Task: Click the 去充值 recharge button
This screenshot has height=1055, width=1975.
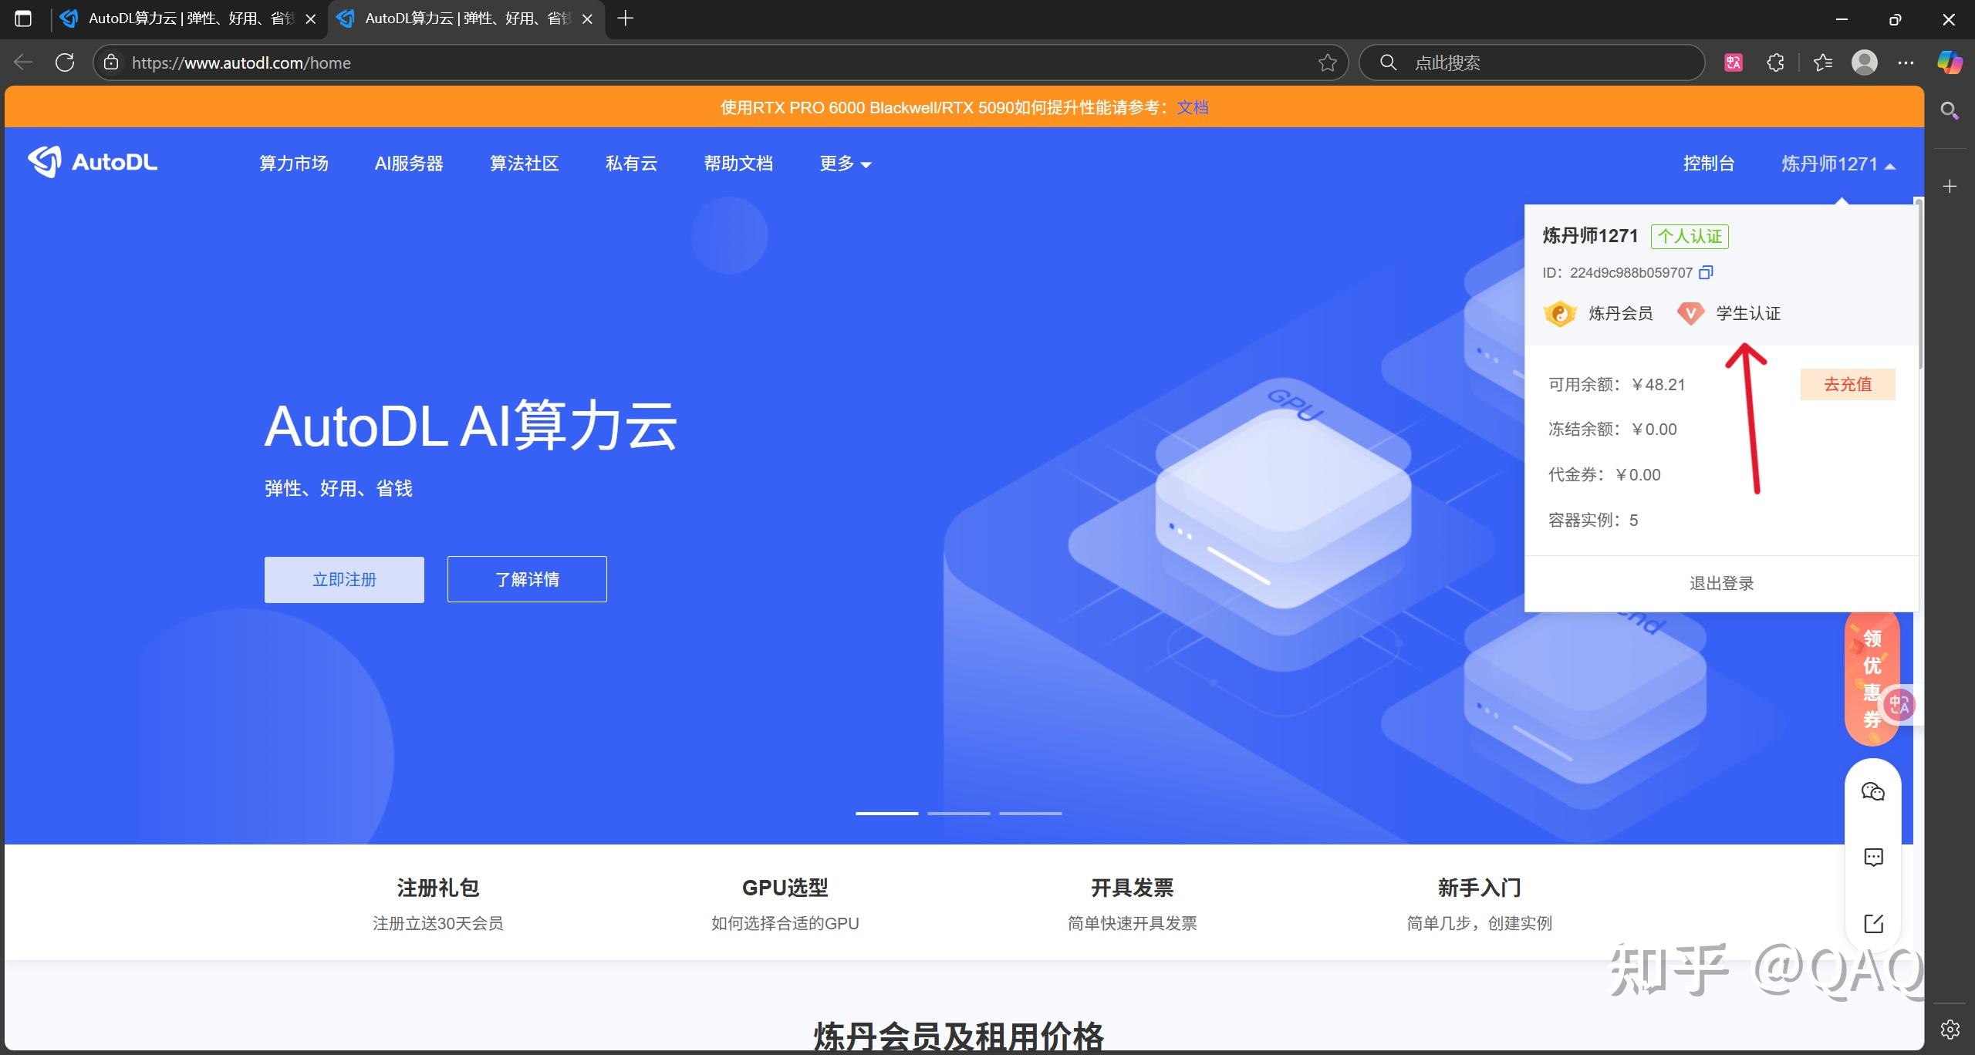Action: 1847,383
